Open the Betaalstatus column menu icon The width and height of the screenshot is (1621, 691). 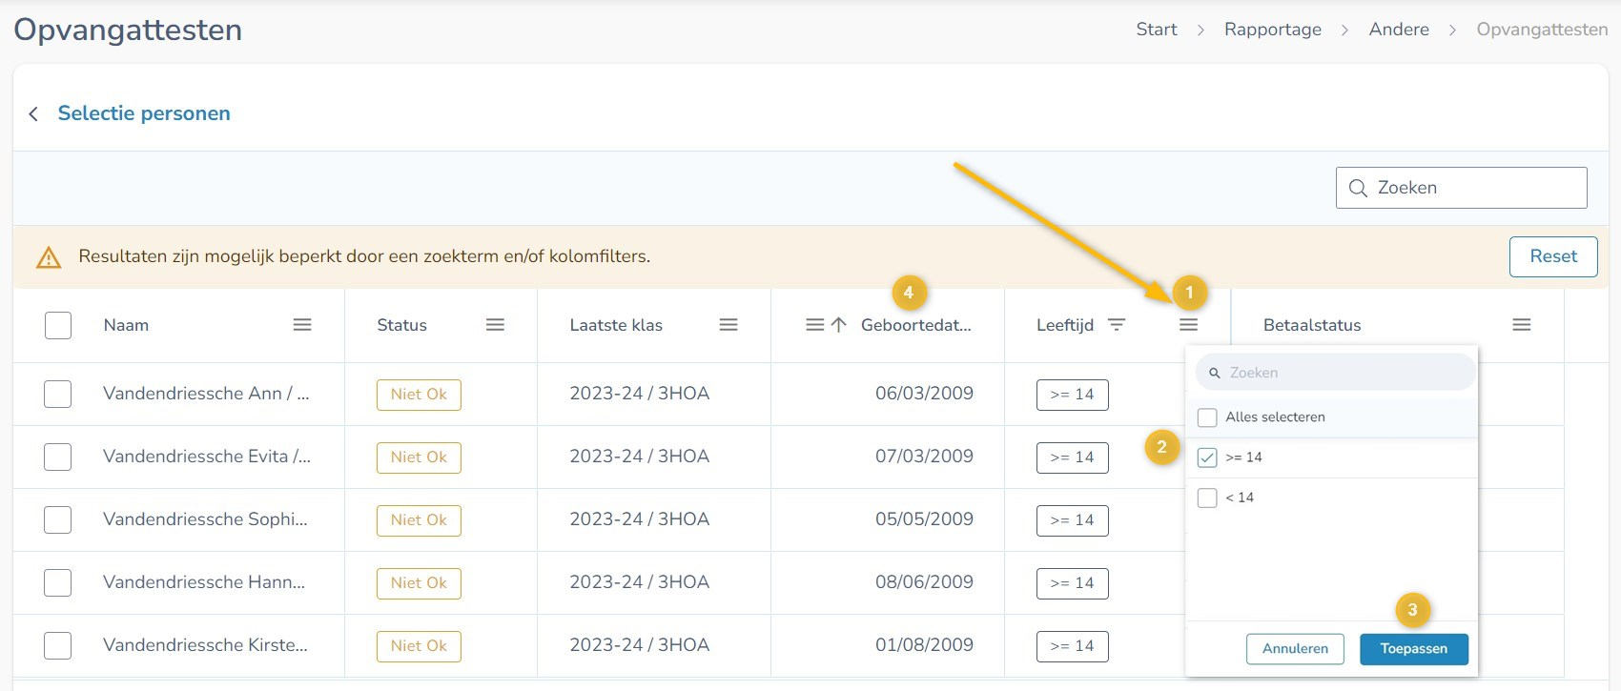pyautogui.click(x=1521, y=325)
